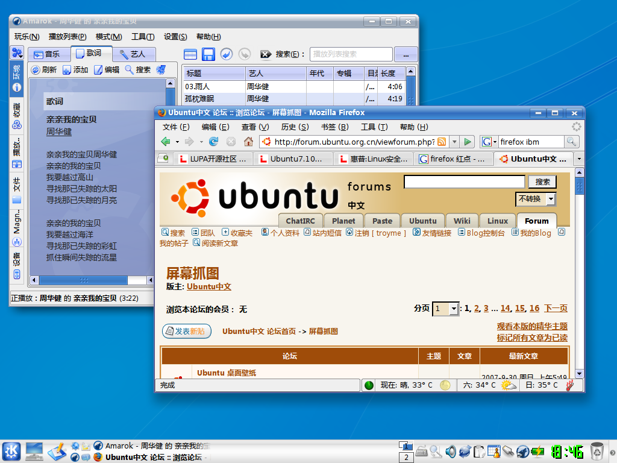Click 发表新帖 new post button
617x463 pixels.
click(x=187, y=331)
